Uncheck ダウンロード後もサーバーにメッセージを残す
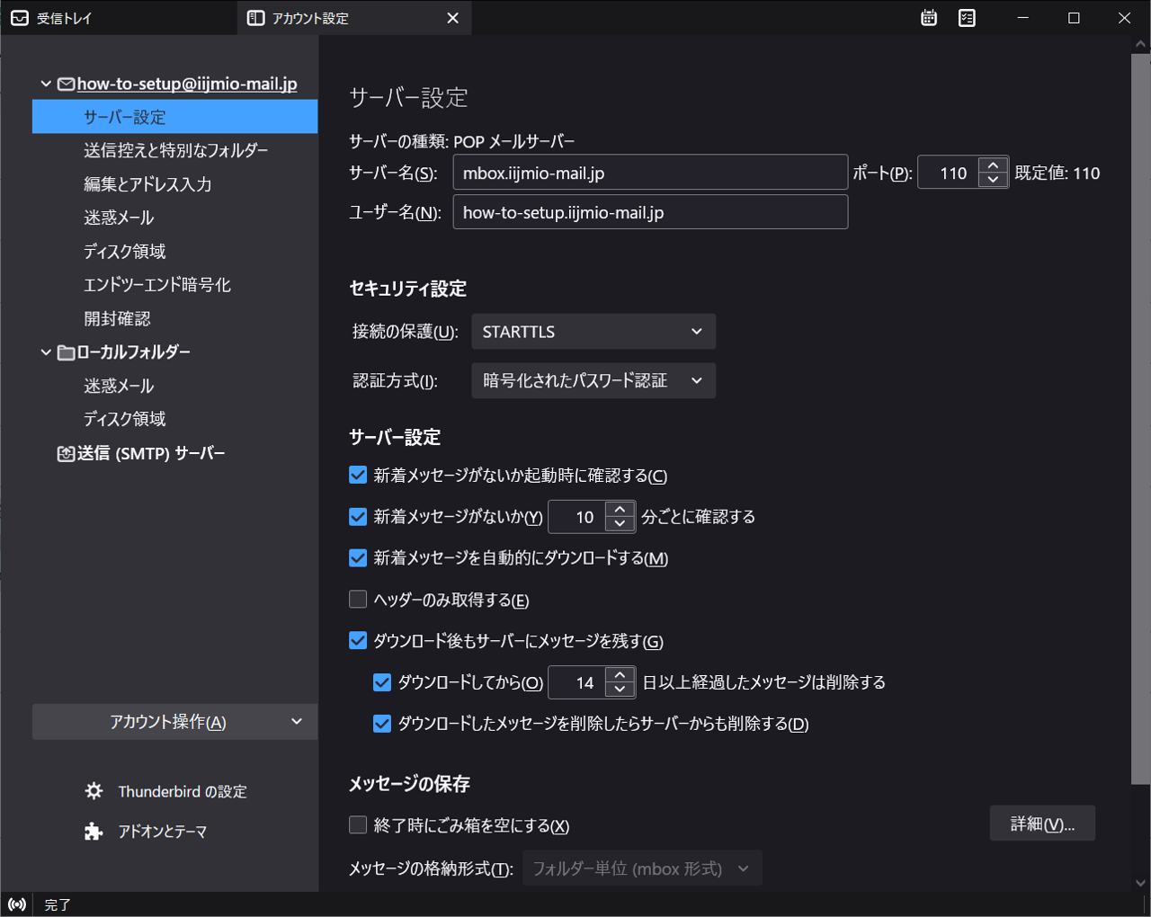The image size is (1151, 917). (358, 640)
